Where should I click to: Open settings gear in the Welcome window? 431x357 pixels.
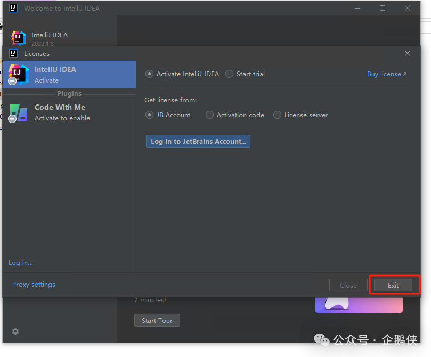15,331
